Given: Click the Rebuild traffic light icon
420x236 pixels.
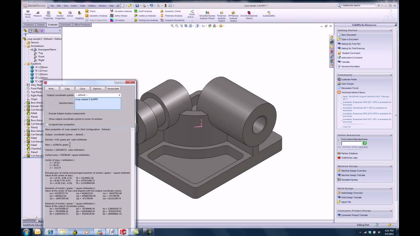Looking at the screenshot, I should click(165, 6).
